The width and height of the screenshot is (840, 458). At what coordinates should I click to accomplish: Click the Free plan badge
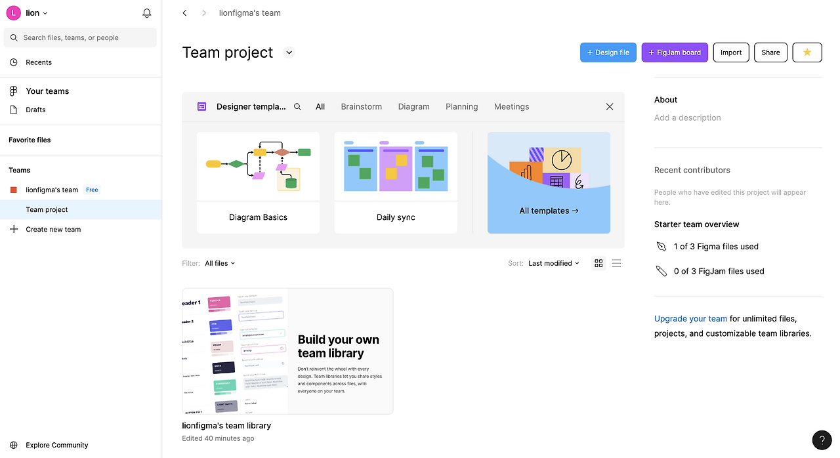click(x=92, y=190)
